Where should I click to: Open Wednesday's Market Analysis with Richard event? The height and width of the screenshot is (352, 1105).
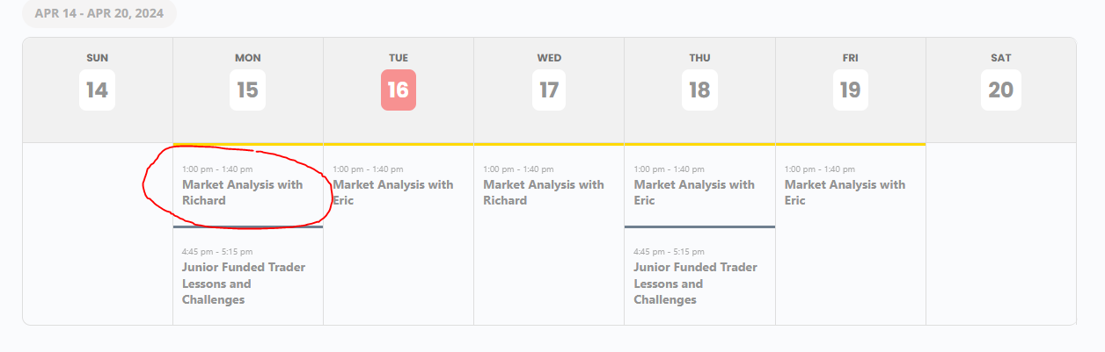(544, 192)
